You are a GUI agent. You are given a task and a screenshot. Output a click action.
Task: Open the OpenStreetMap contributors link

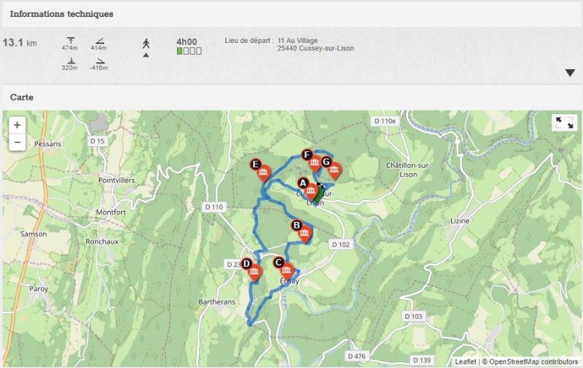click(x=533, y=361)
